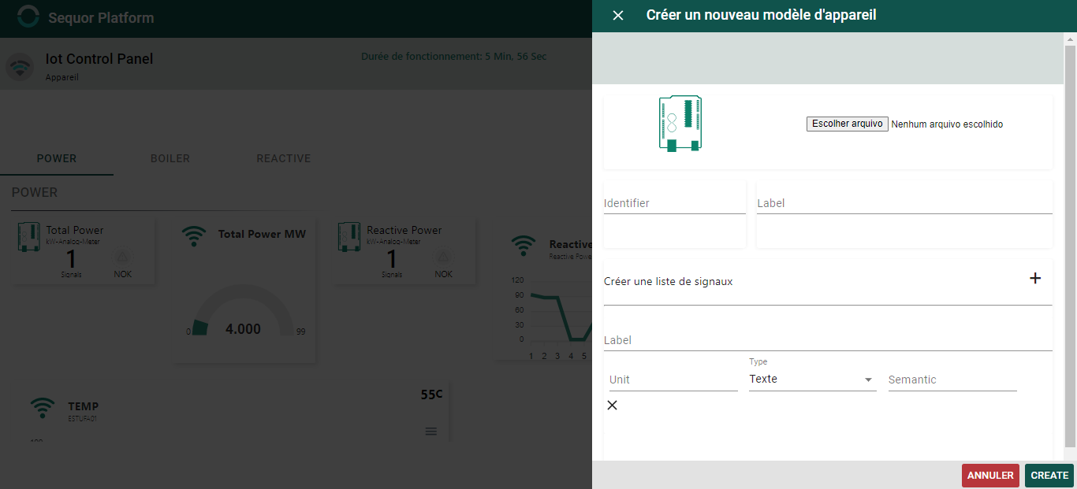The height and width of the screenshot is (489, 1077).
Task: Click the Sequor Platform logo icon
Action: [x=28, y=17]
